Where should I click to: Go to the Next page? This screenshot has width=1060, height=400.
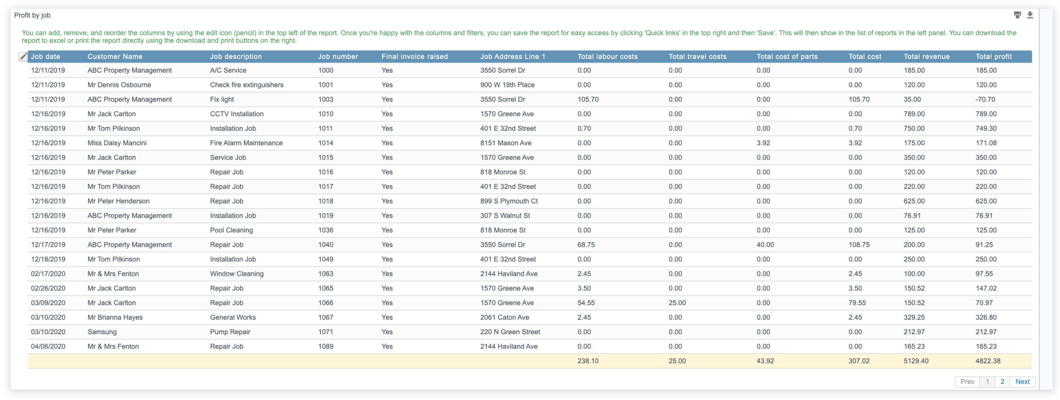(1022, 381)
